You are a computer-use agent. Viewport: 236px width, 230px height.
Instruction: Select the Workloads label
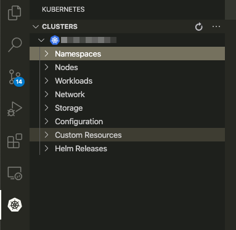[x=74, y=81]
